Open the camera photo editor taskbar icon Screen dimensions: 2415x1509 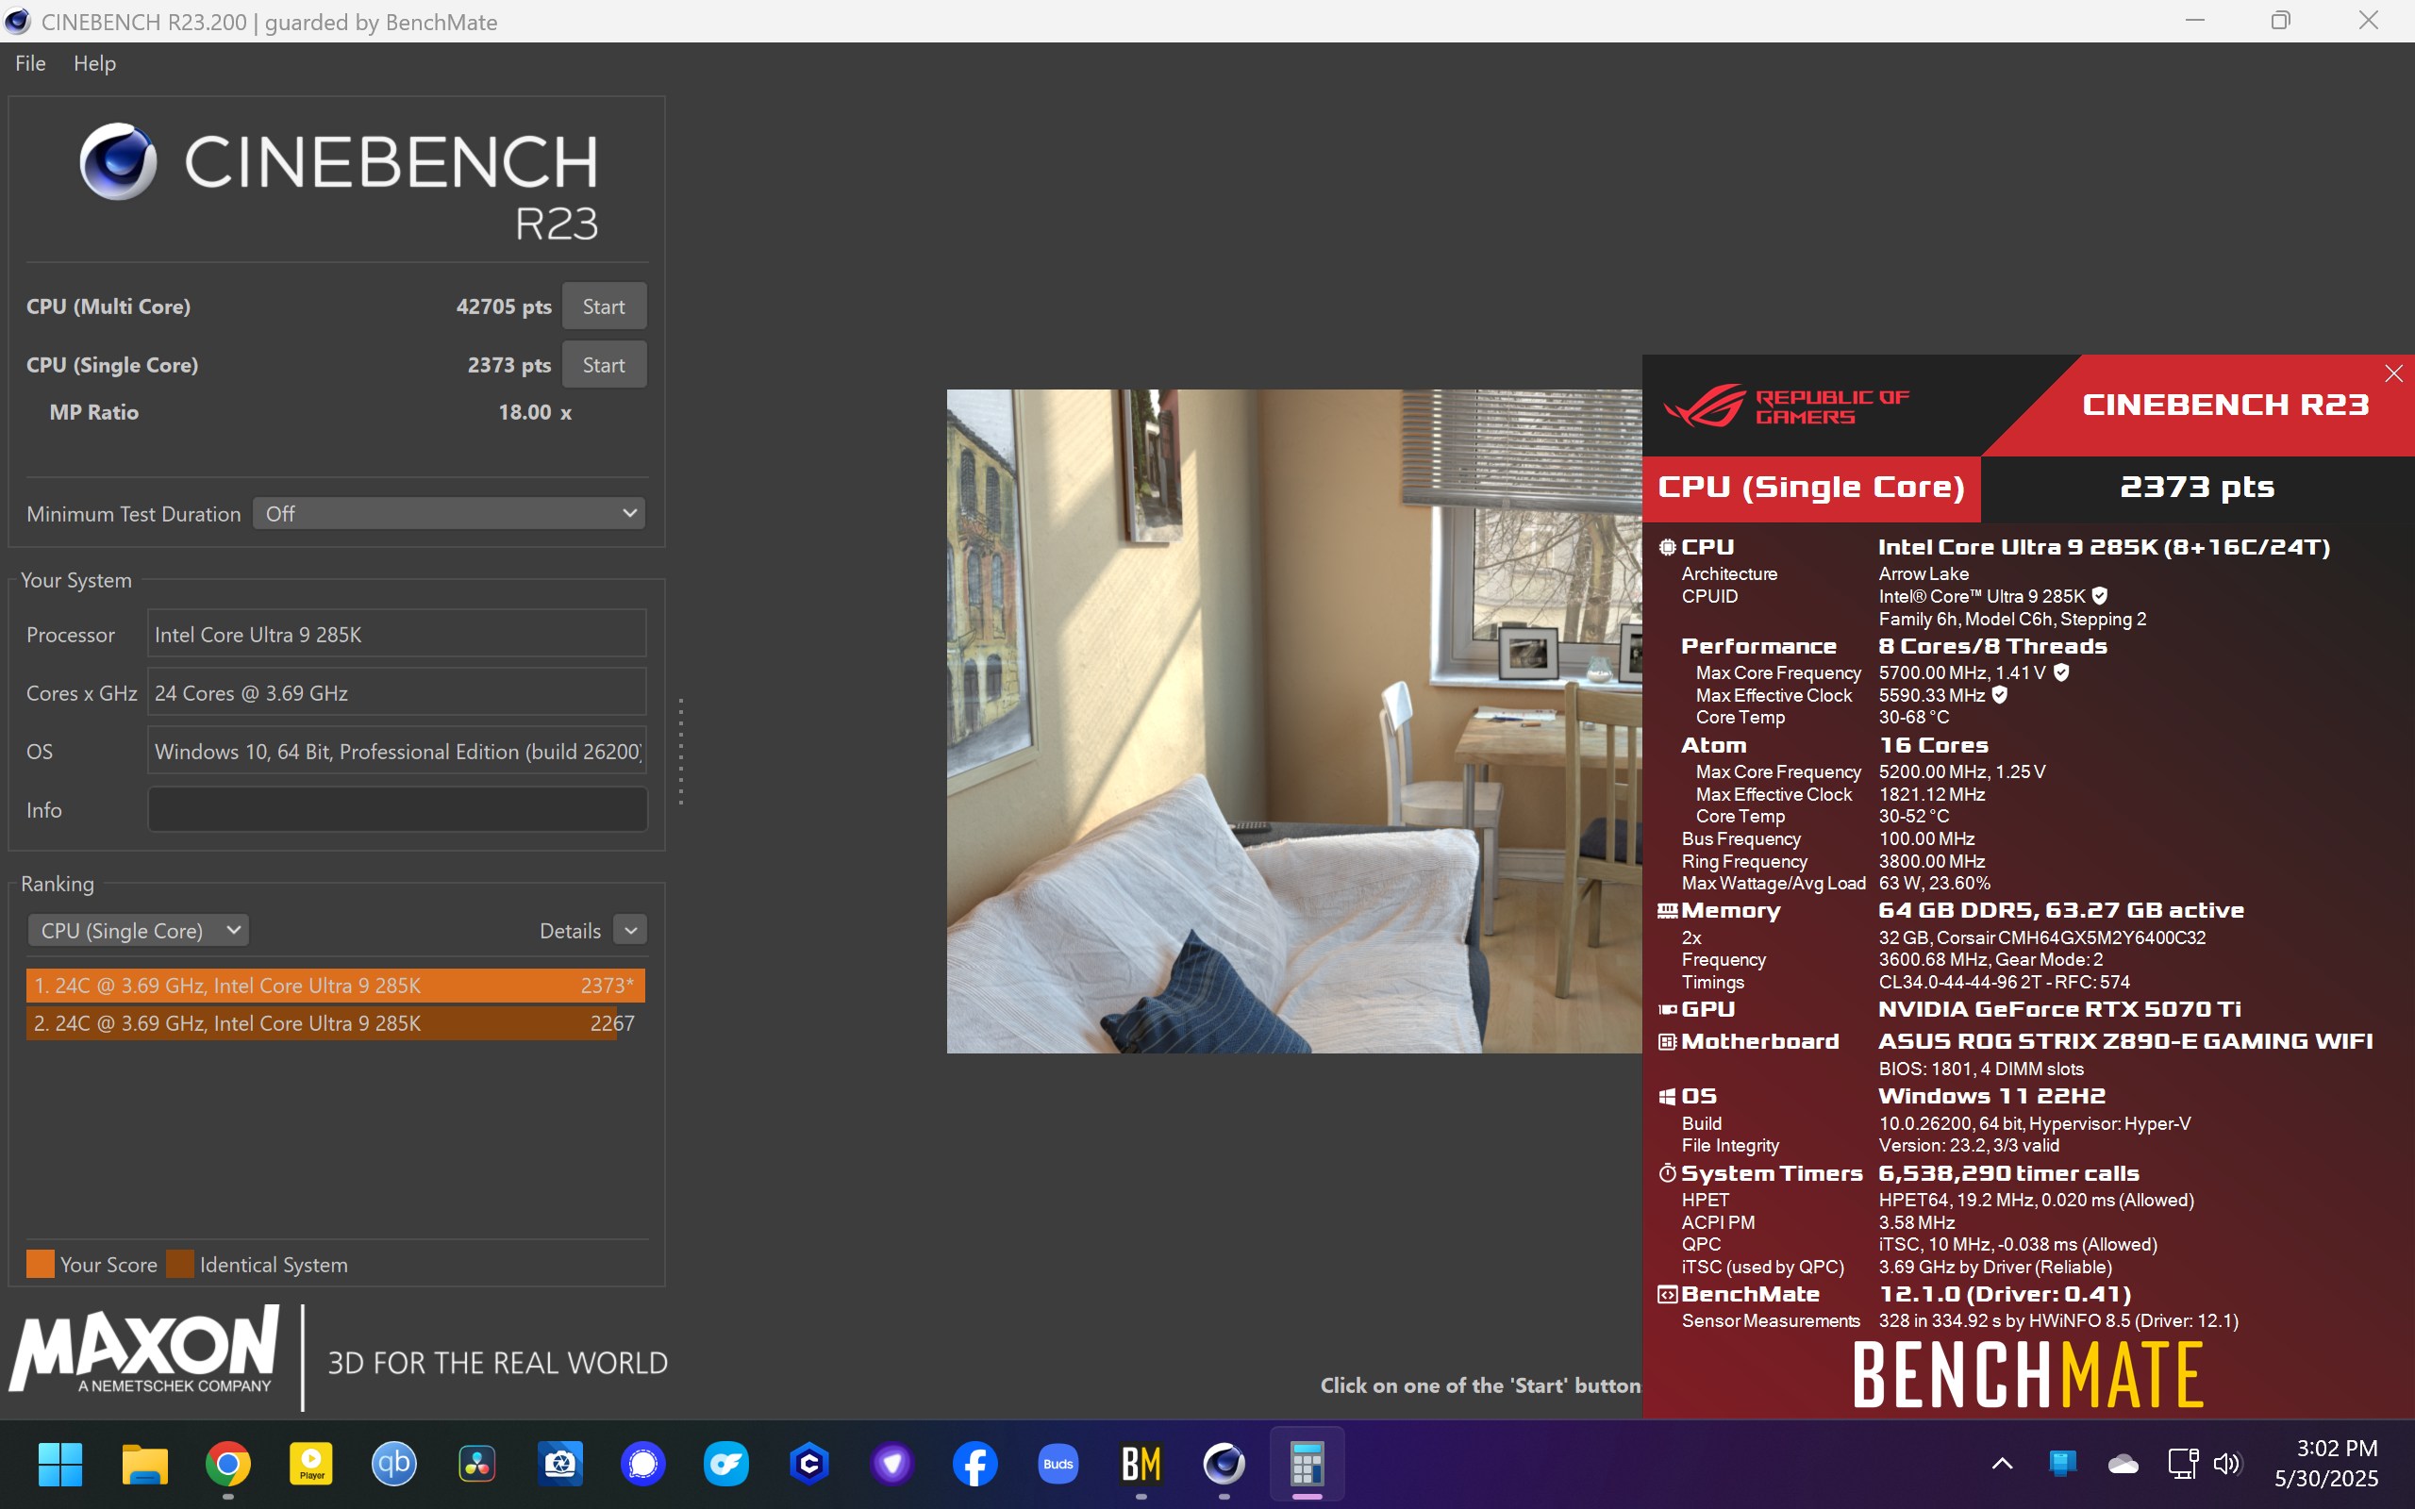click(559, 1464)
